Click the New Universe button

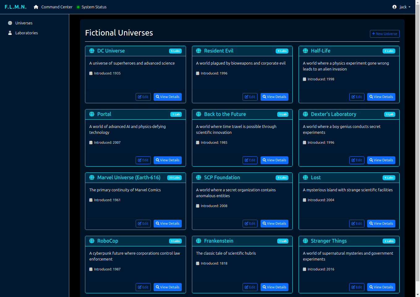click(384, 34)
